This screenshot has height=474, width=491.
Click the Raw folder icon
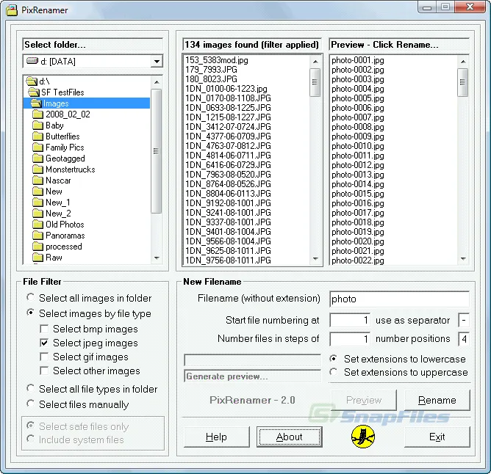pyautogui.click(x=38, y=258)
